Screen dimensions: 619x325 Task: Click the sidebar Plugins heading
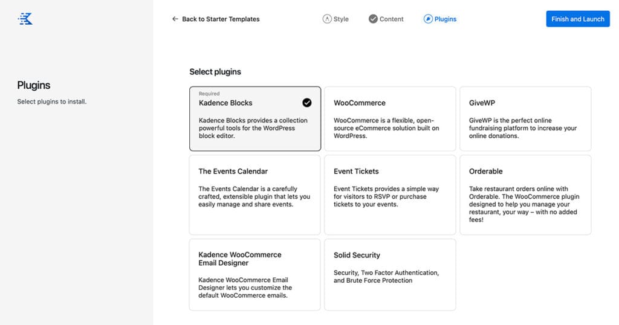(x=34, y=85)
